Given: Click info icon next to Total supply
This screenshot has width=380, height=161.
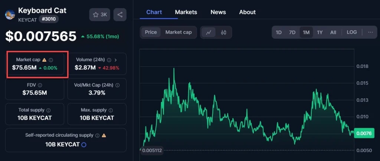Looking at the screenshot, I should [x=49, y=110].
